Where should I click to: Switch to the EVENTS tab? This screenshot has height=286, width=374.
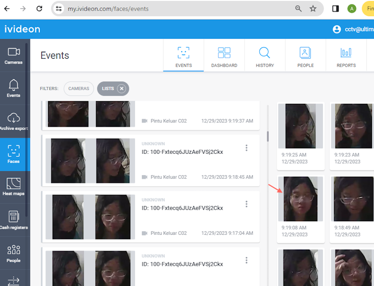coord(183,56)
